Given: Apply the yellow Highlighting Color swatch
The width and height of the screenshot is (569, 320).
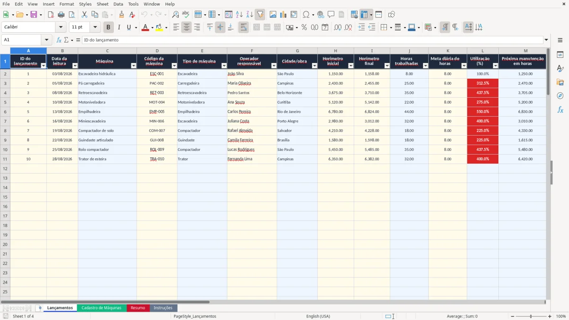Looking at the screenshot, I should 159,27.
